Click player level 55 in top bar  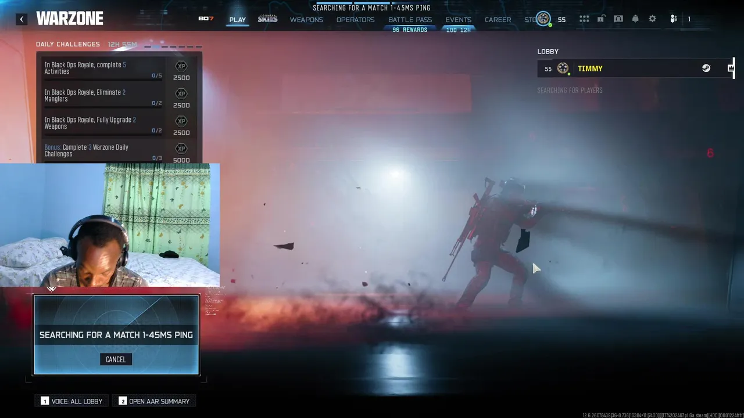(561, 20)
